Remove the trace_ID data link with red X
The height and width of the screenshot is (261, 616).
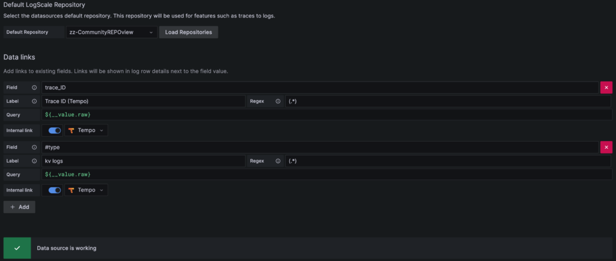(x=606, y=88)
